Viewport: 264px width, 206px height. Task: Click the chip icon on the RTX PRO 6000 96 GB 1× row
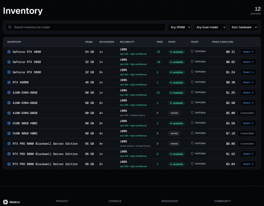[x=9, y=154]
